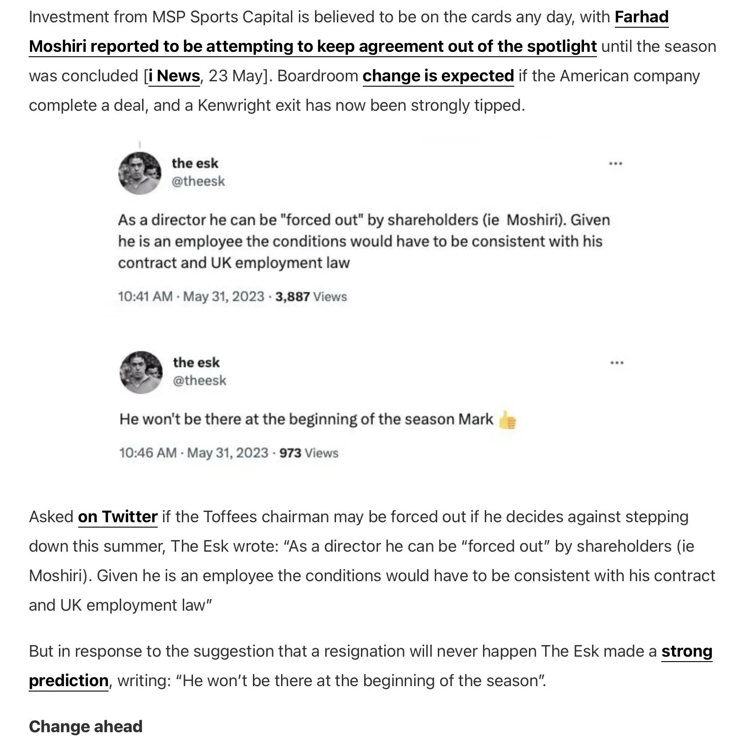Click @theesk handle on first tweet
Viewport: 731px width, 742px height.
[x=198, y=181]
